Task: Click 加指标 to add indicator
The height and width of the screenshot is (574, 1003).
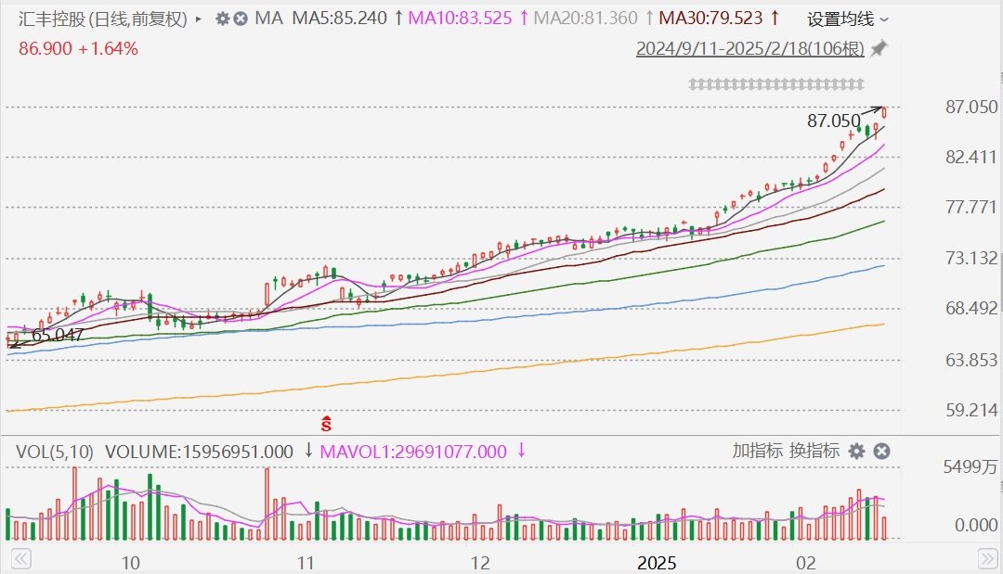Action: pyautogui.click(x=756, y=452)
